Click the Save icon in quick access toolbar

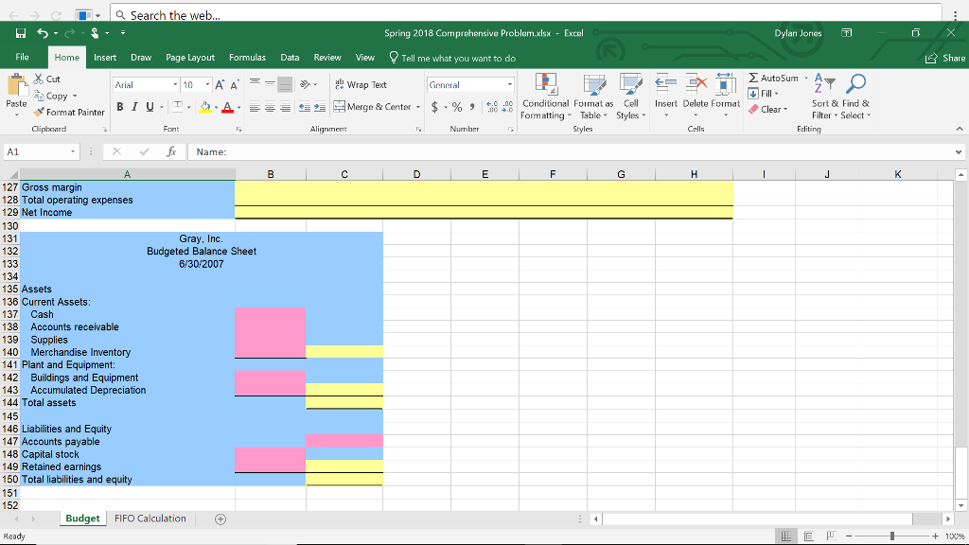tap(21, 33)
